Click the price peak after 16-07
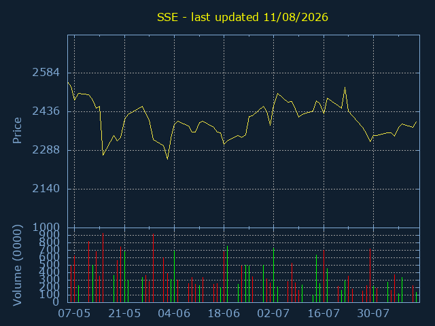This screenshot has height=326, width=435. (345, 88)
